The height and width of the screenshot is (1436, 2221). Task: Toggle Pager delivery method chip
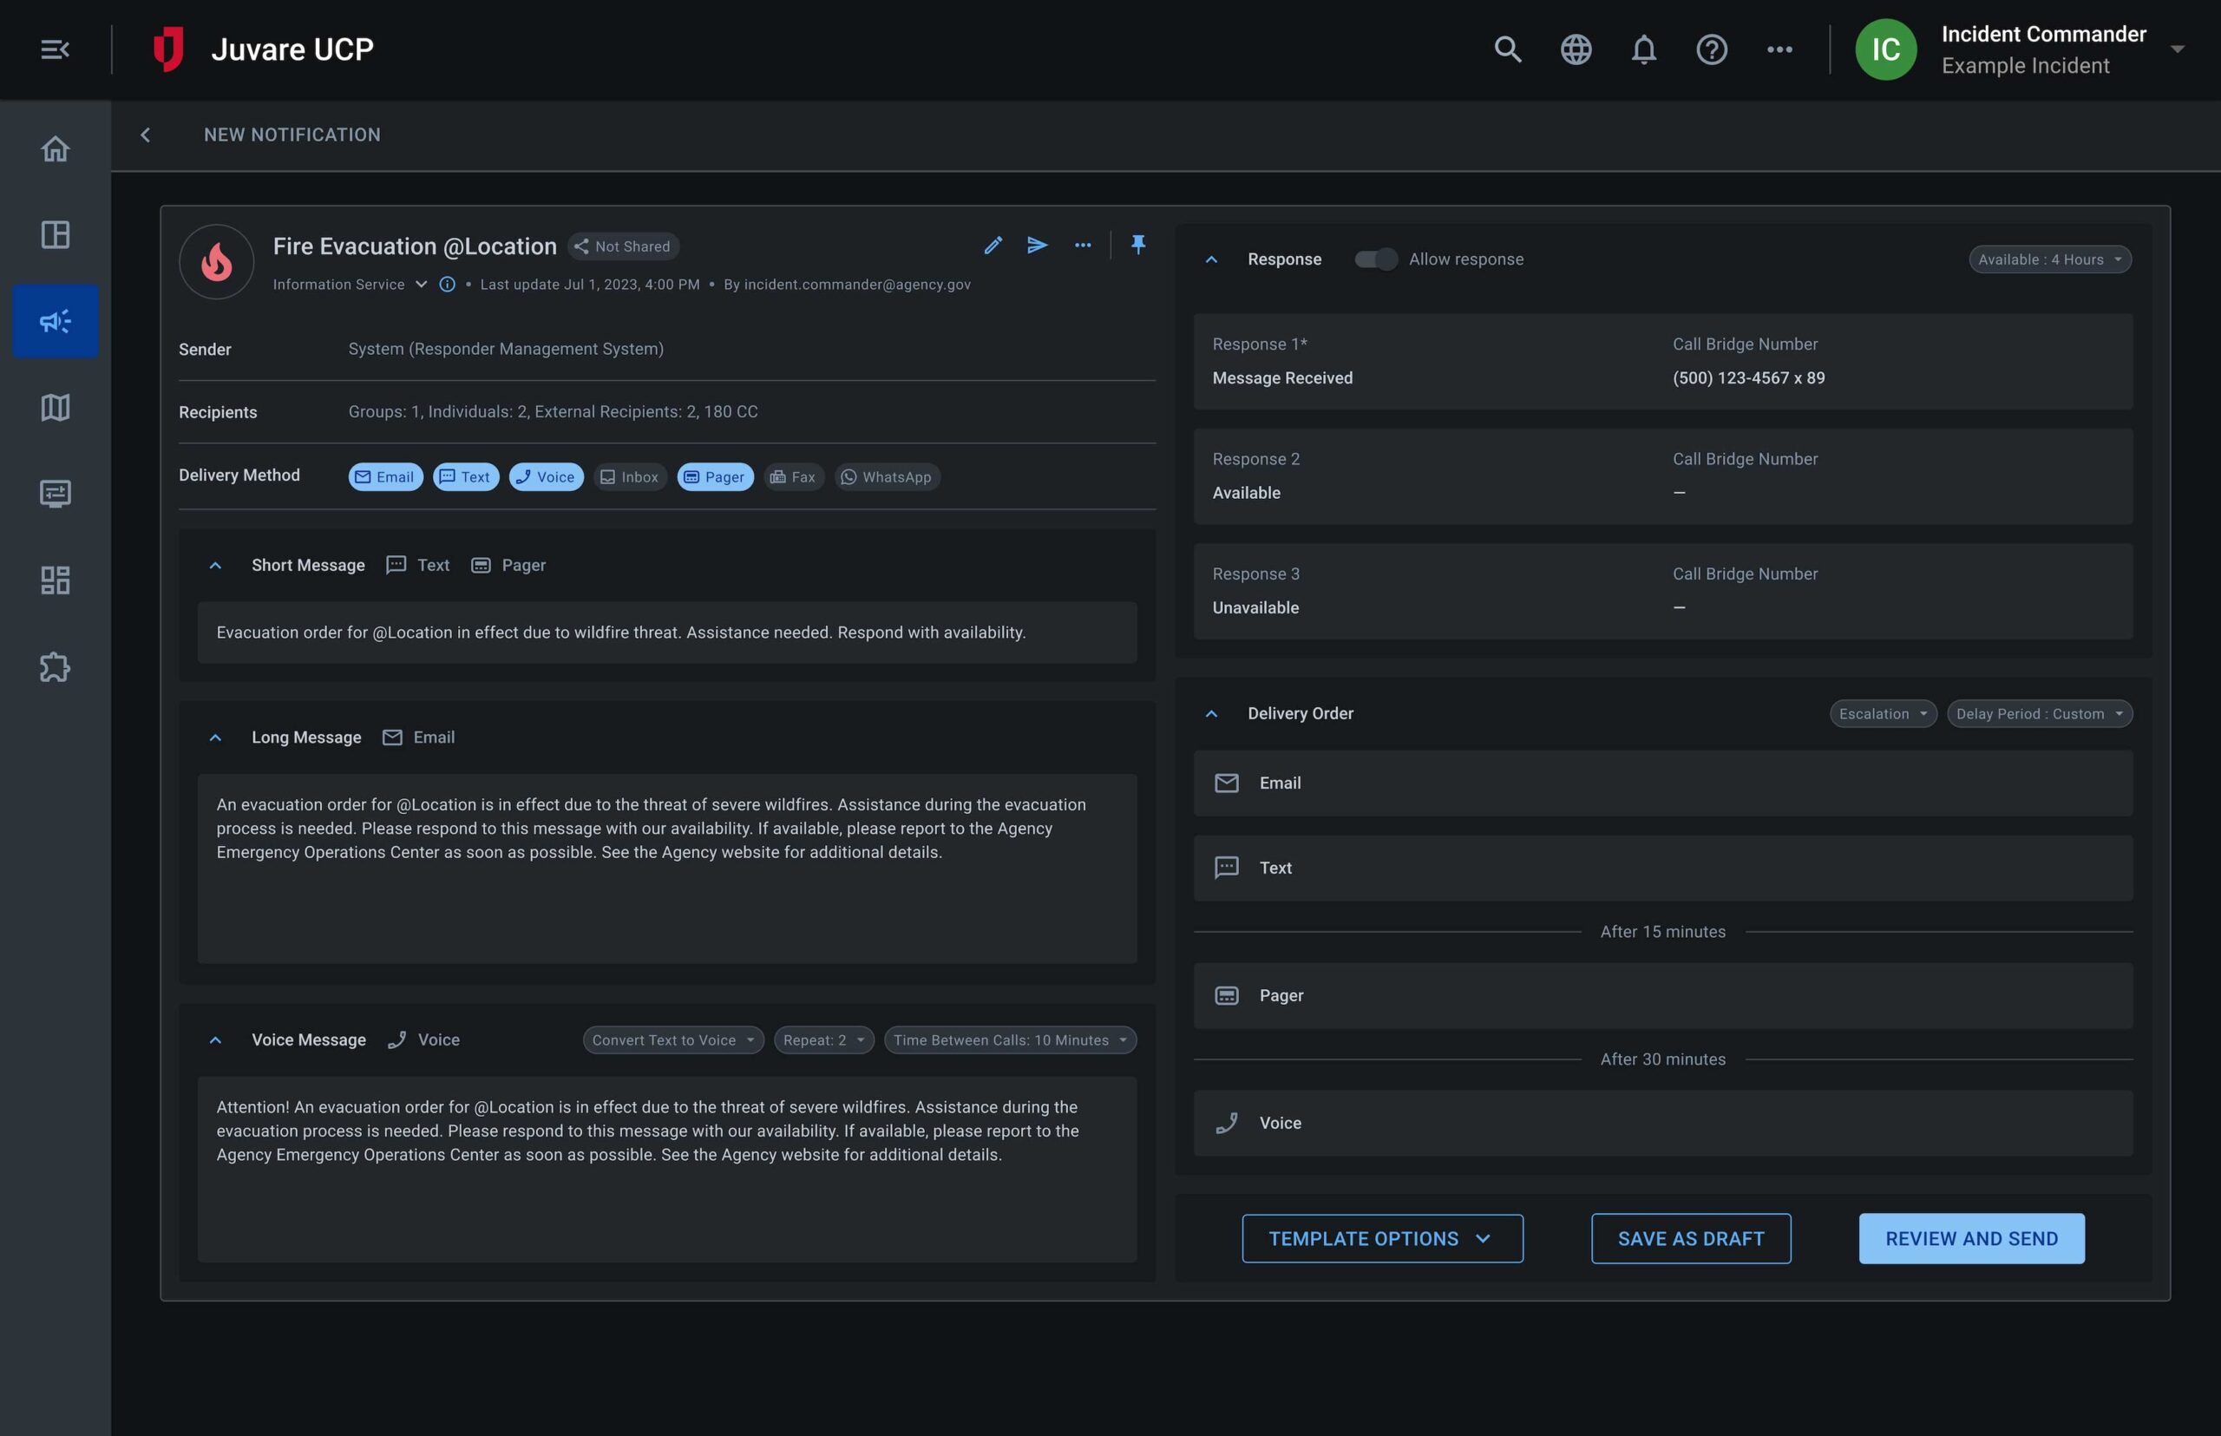(x=715, y=476)
